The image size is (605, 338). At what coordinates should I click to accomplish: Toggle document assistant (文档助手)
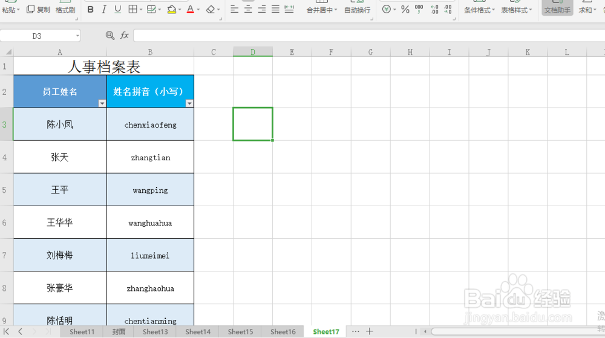[x=557, y=8]
